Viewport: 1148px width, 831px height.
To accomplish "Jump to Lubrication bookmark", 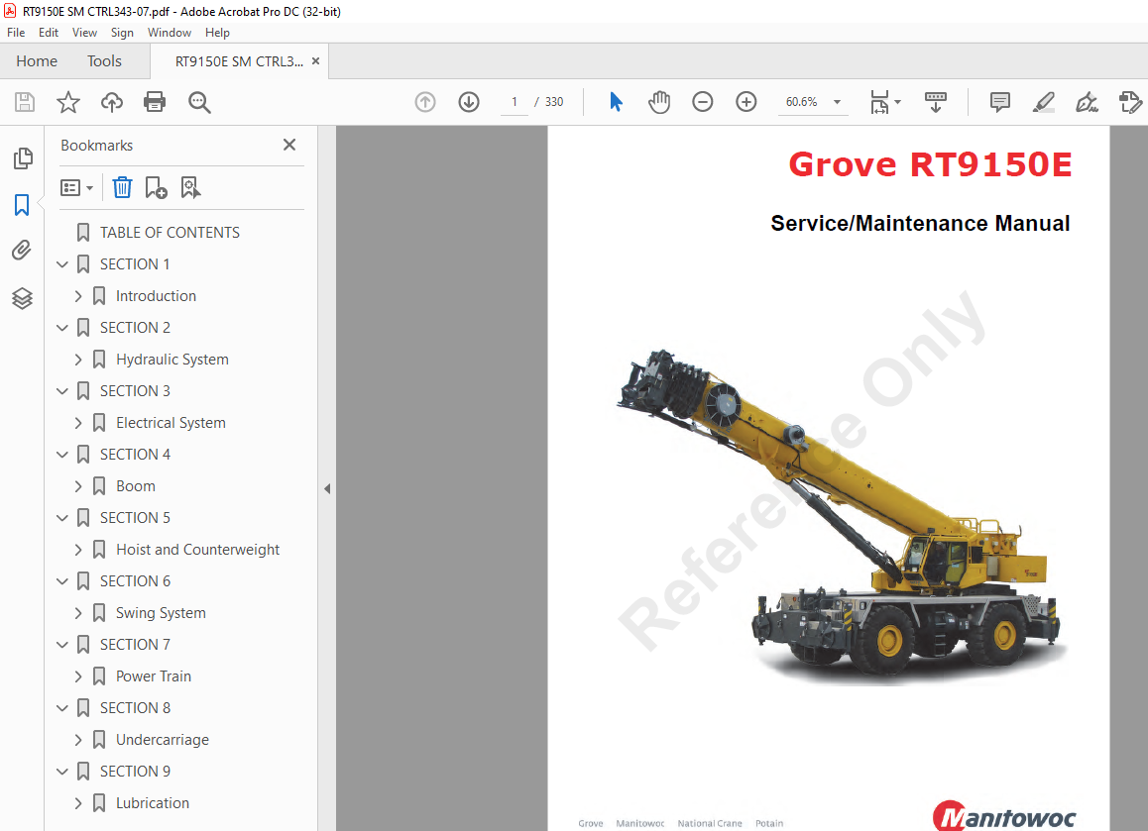I will tap(153, 803).
